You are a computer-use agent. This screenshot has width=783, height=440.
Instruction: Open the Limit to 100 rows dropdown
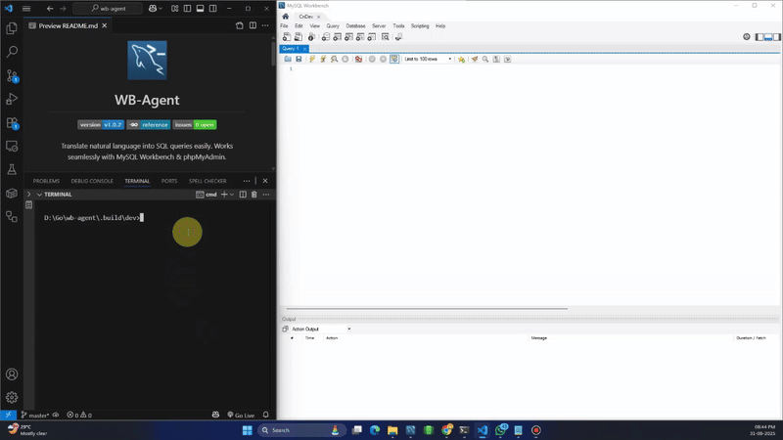point(428,59)
